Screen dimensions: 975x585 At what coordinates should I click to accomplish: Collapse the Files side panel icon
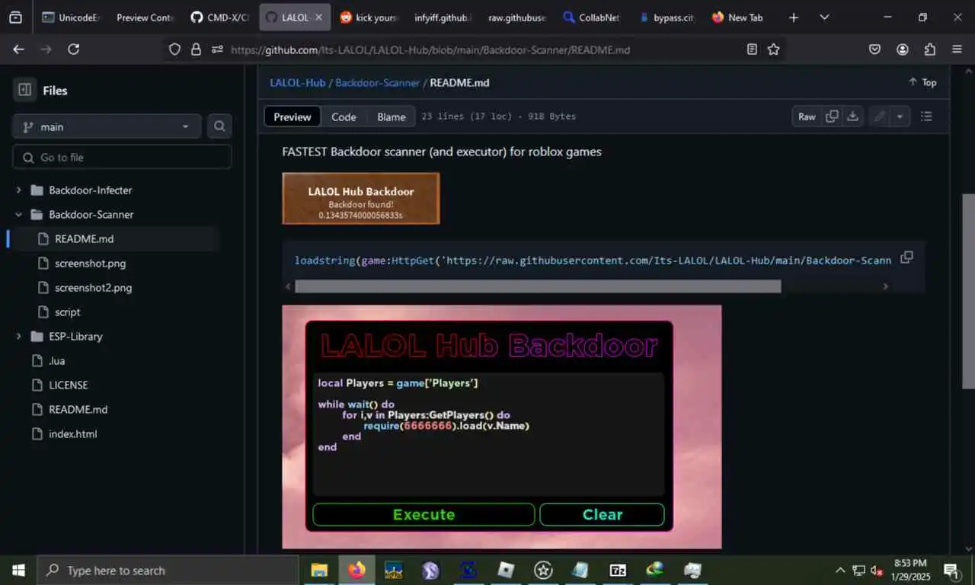tap(24, 90)
